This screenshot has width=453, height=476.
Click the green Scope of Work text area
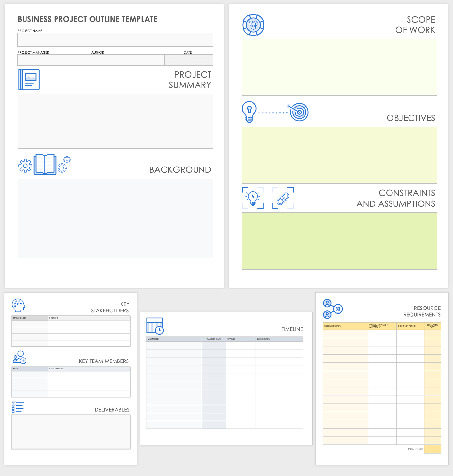coord(339,67)
